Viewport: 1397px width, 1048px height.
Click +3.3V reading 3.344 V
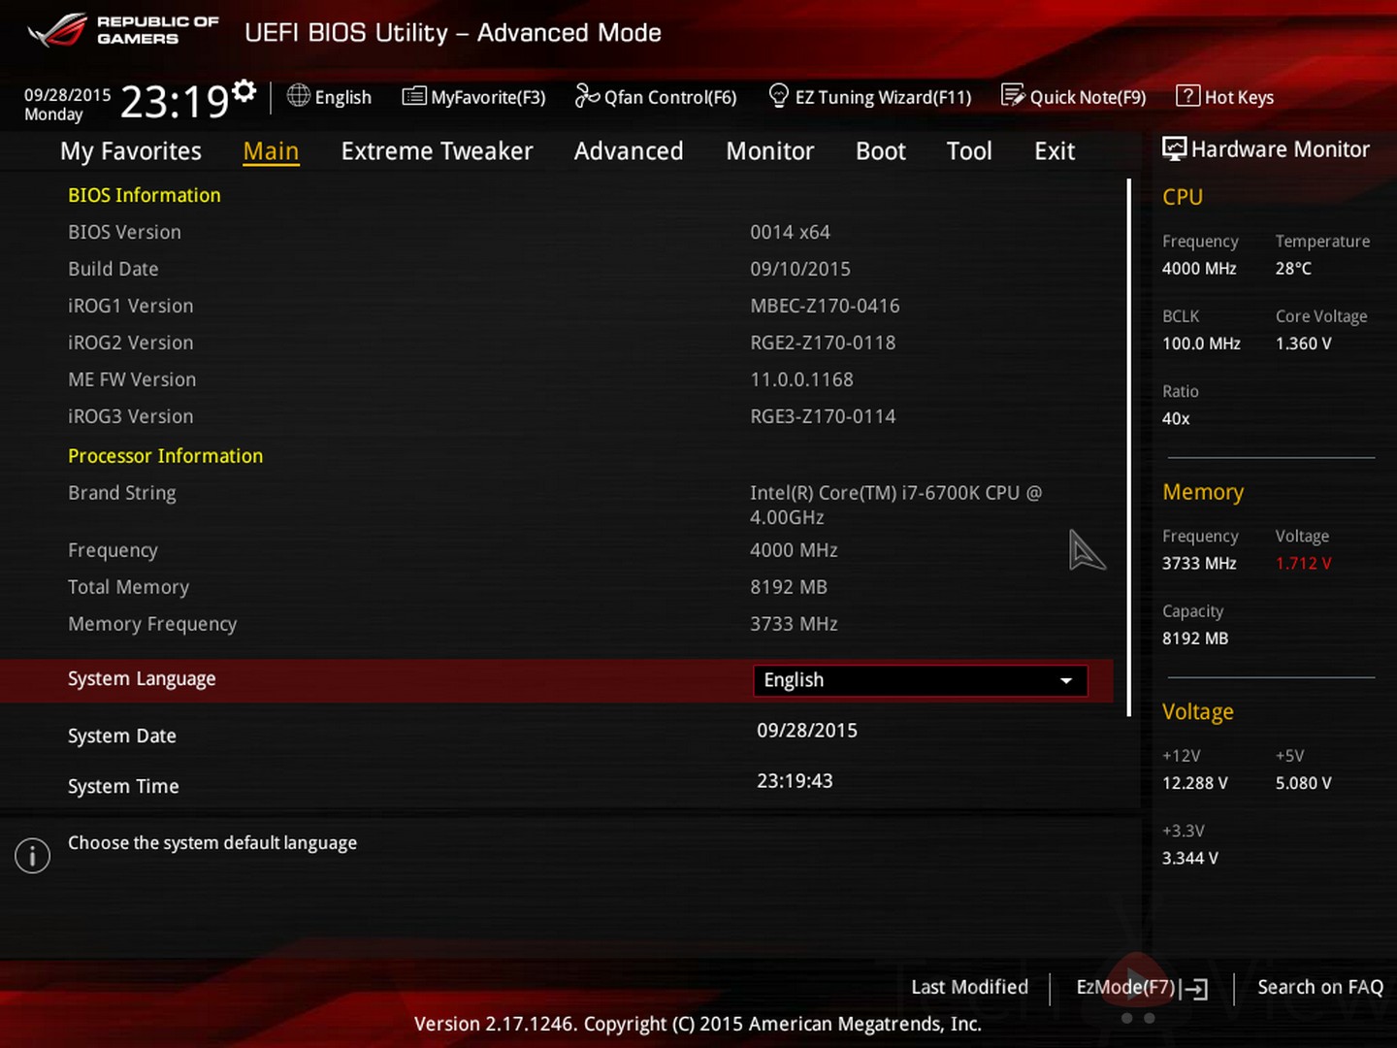tap(1190, 859)
